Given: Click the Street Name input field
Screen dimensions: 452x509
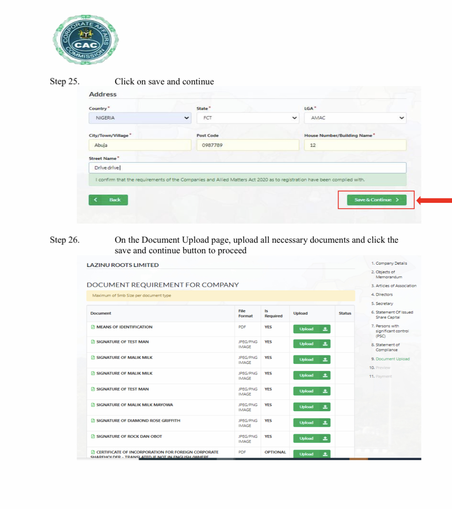Looking at the screenshot, I should click(247, 168).
